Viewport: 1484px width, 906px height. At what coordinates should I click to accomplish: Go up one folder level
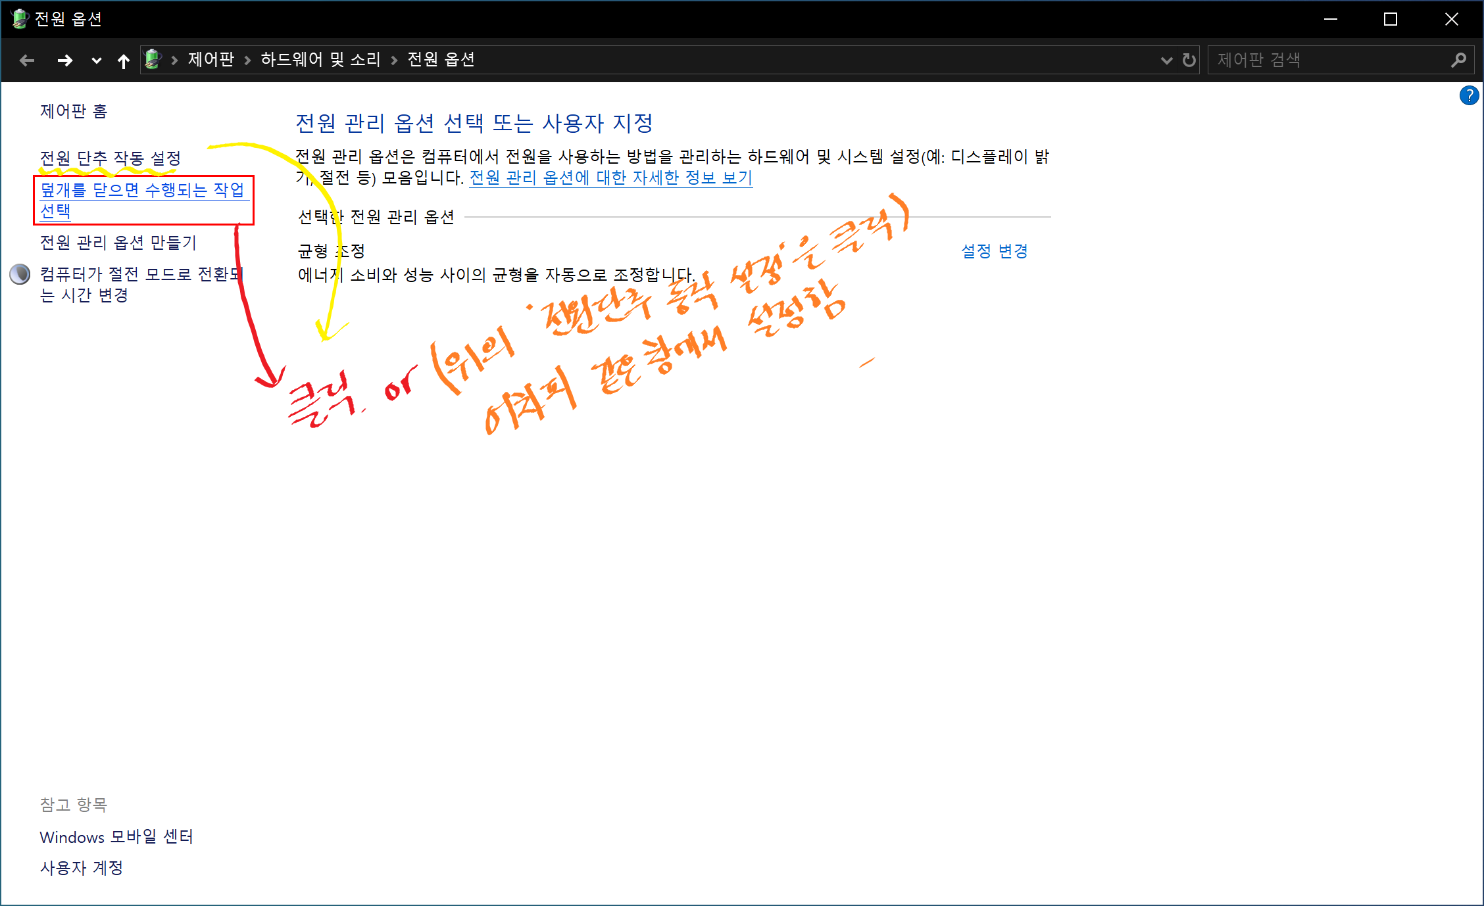(123, 60)
